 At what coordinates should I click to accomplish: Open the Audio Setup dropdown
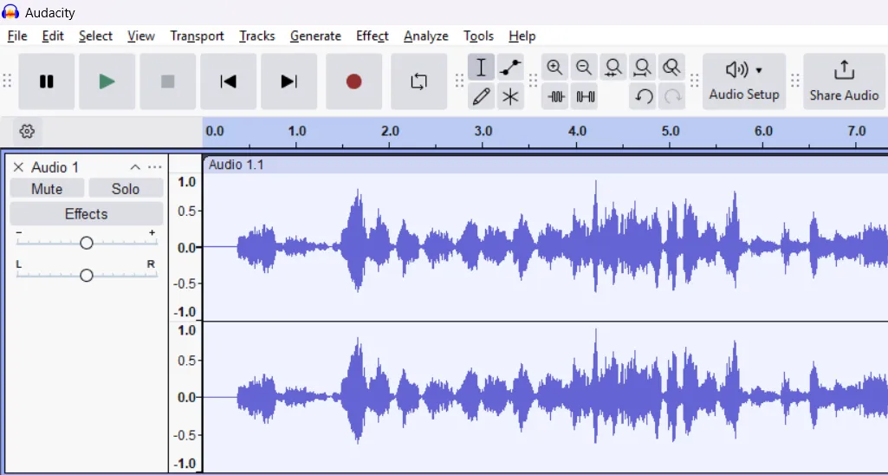[x=744, y=81]
